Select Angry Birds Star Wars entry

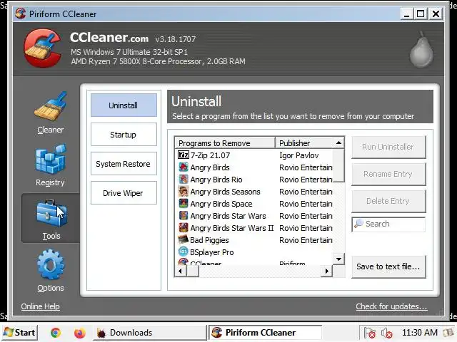228,216
